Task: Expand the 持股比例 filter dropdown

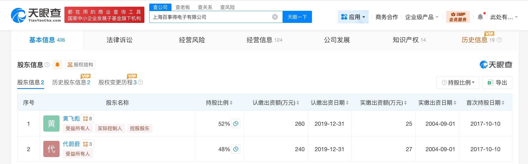Action: coord(458,83)
